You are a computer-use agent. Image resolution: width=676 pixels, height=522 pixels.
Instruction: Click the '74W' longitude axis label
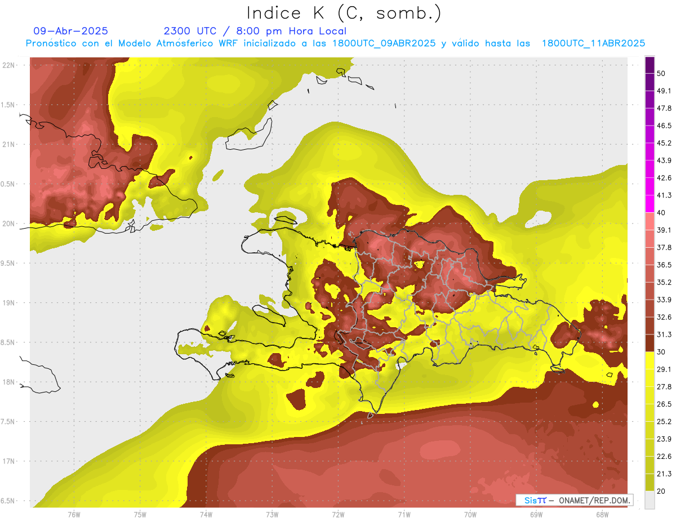pos(206,514)
